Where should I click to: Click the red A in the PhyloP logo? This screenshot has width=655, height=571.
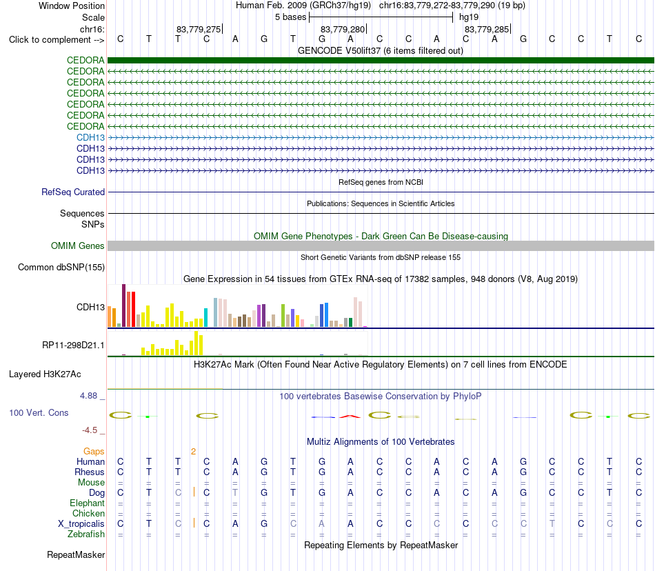pos(350,416)
